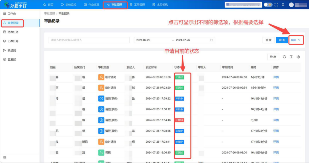This screenshot has width=309, height=163.
Task: Select 审批记录 in the sidebar
Action: point(20,23)
